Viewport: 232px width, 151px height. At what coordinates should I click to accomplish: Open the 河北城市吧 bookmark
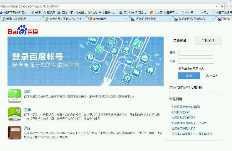pyautogui.click(x=132, y=13)
